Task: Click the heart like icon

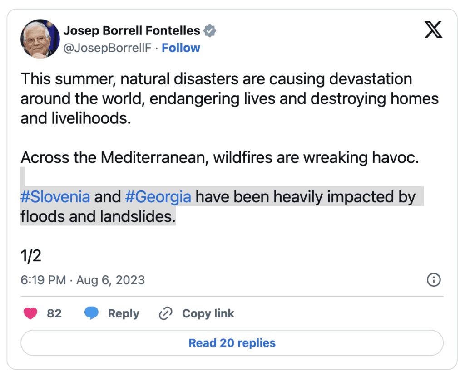Action: tap(30, 313)
